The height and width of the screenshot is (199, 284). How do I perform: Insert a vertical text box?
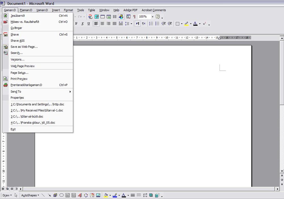click(x=74, y=195)
